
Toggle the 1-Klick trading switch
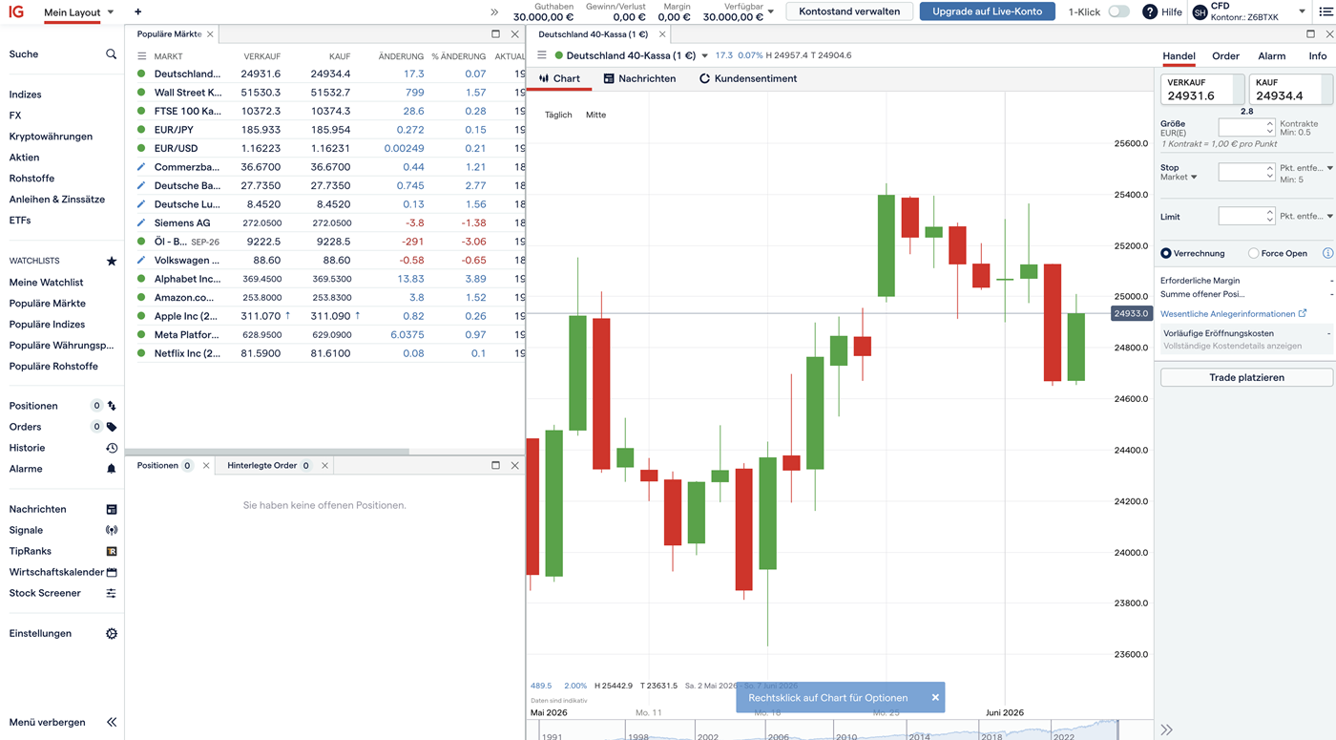coord(1118,11)
